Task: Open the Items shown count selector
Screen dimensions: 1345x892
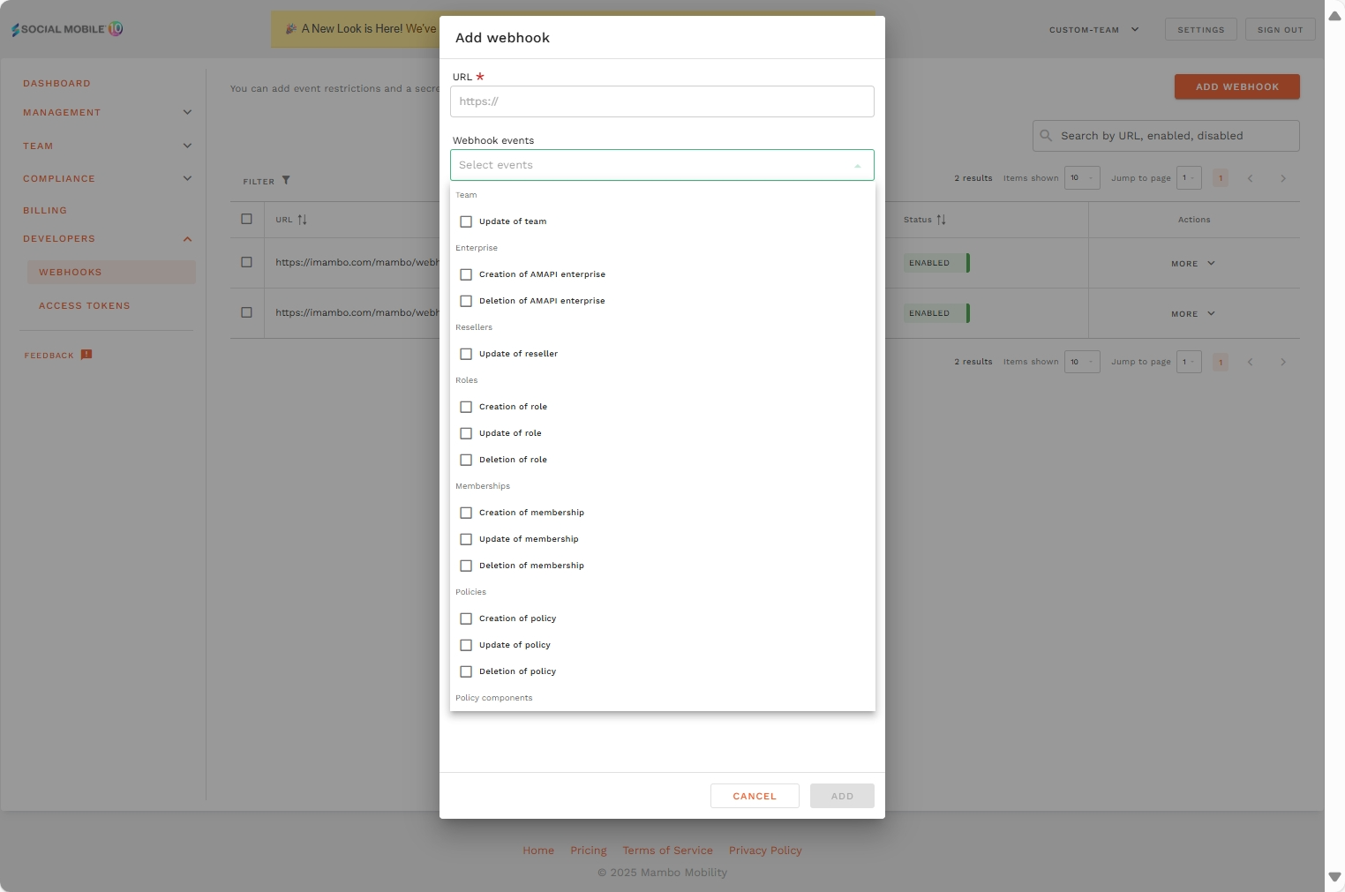Action: click(x=1083, y=177)
